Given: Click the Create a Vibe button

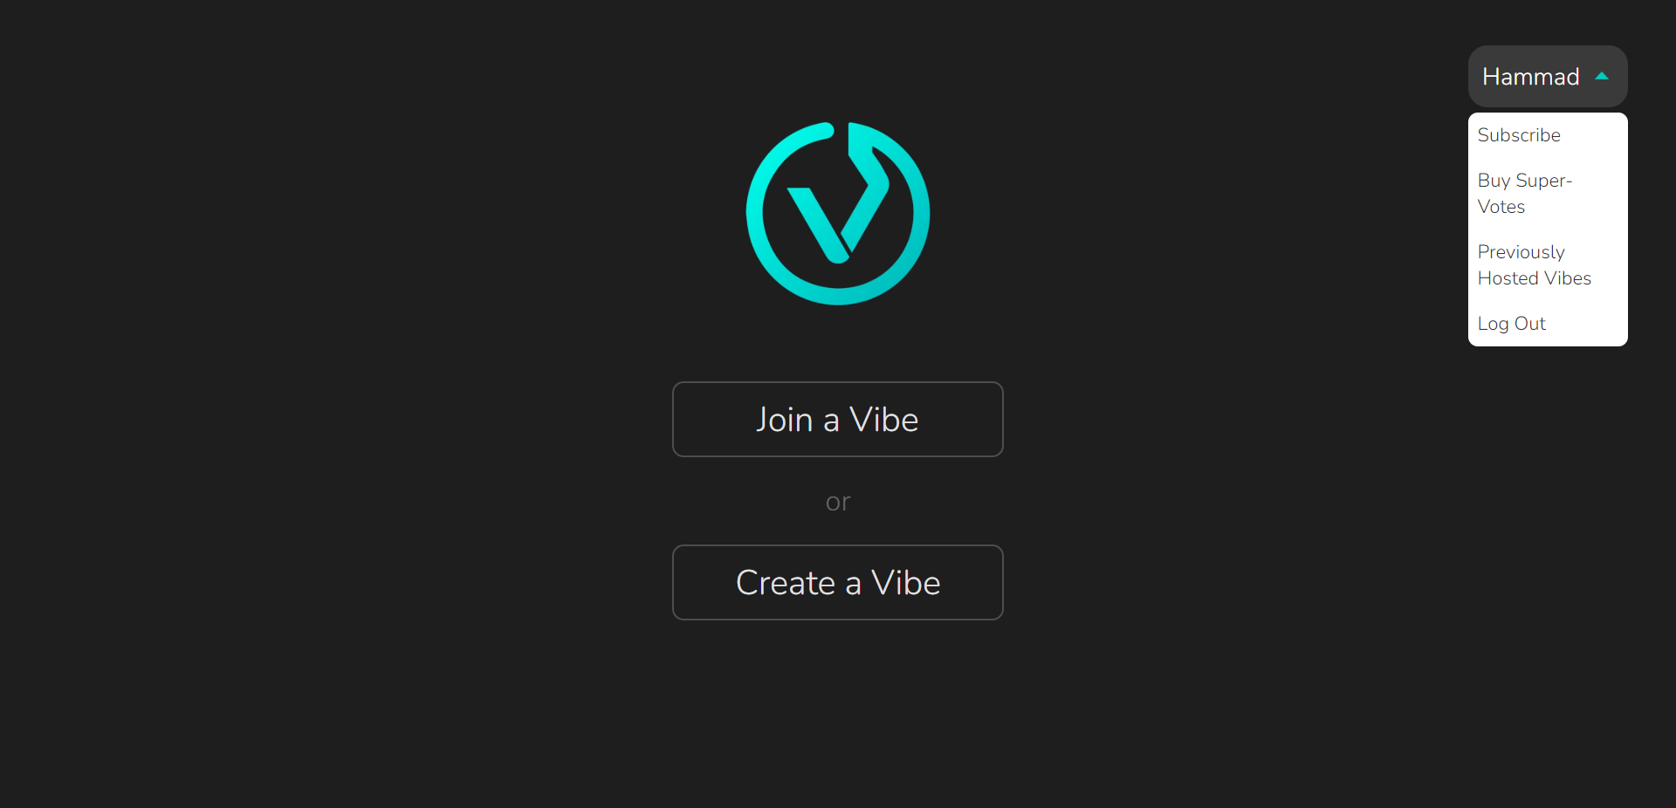Looking at the screenshot, I should (x=838, y=583).
